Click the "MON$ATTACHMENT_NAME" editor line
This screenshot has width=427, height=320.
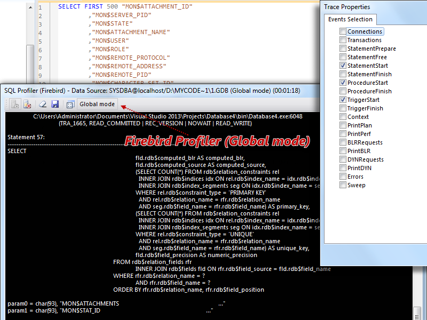pyautogui.click(x=129, y=32)
